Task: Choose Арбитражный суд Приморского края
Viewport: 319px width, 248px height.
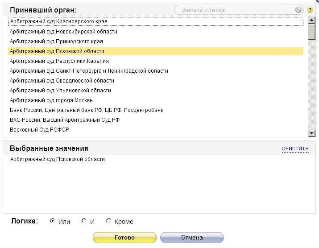Action: click(56, 41)
